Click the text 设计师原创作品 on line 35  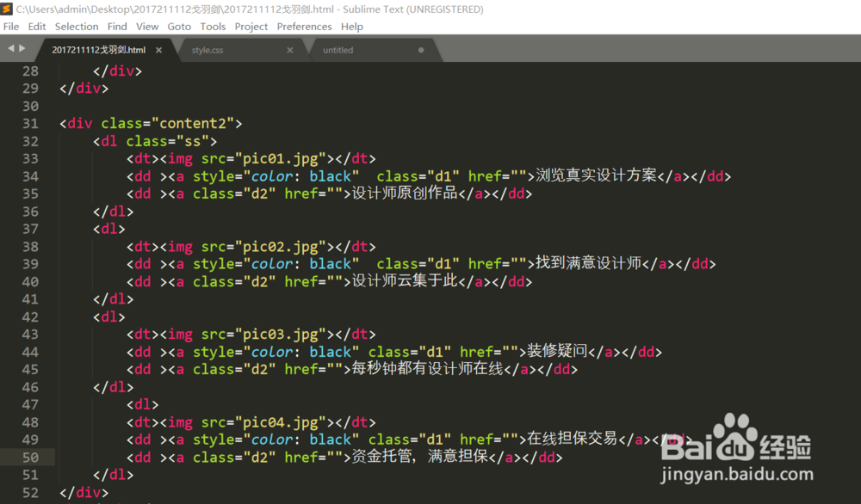coord(405,193)
